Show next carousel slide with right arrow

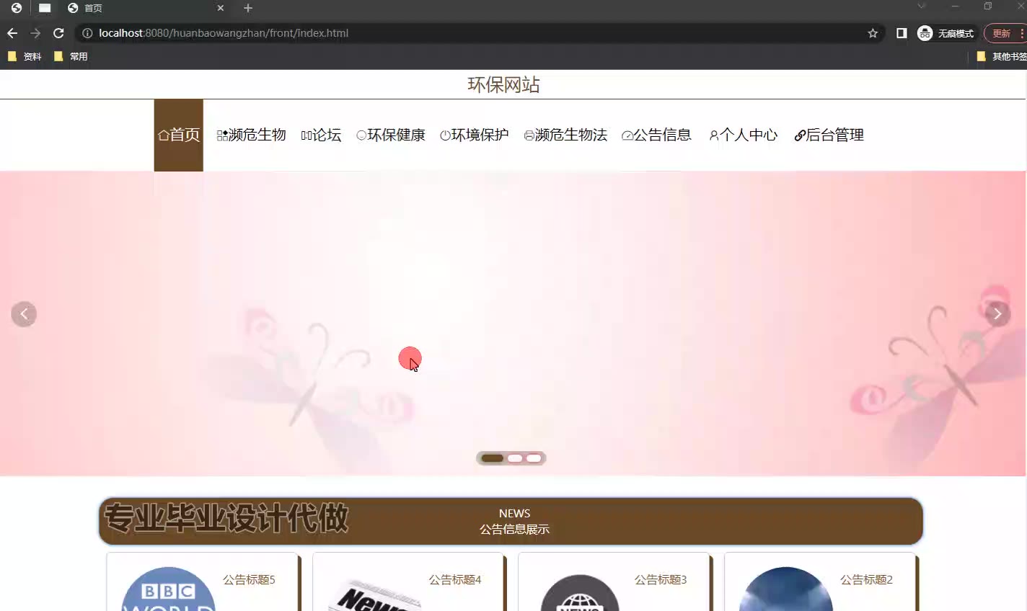pos(997,313)
